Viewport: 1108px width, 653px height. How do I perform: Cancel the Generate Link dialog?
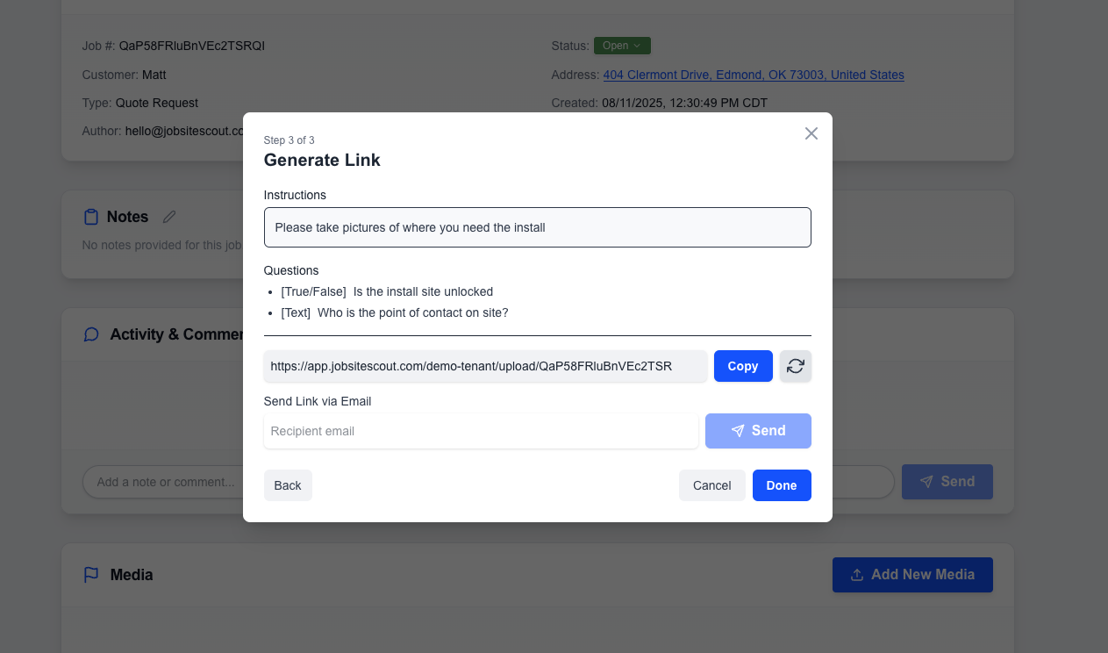coord(711,485)
